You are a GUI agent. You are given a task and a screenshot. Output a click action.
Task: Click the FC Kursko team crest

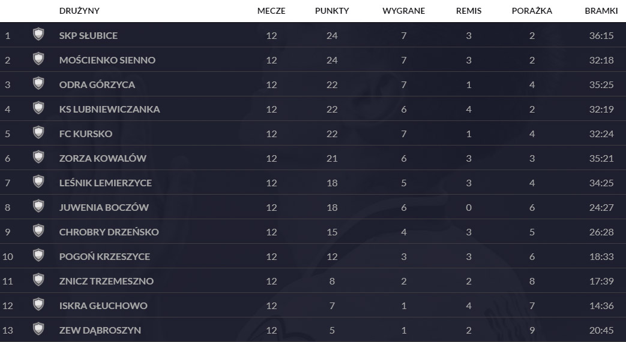click(x=38, y=133)
